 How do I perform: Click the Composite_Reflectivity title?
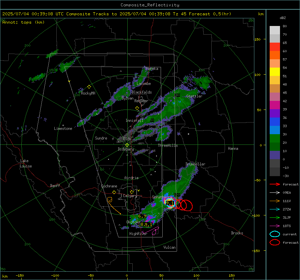(x=150, y=5)
